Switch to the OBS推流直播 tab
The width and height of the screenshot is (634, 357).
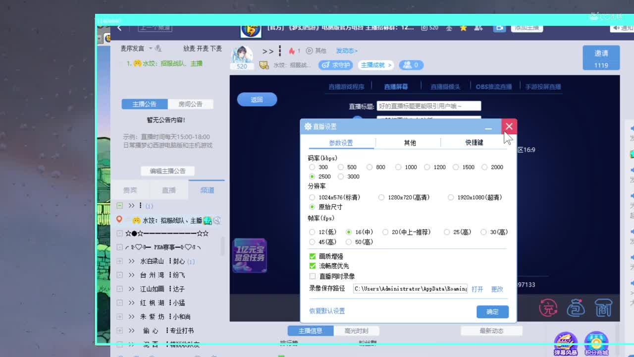(494, 87)
